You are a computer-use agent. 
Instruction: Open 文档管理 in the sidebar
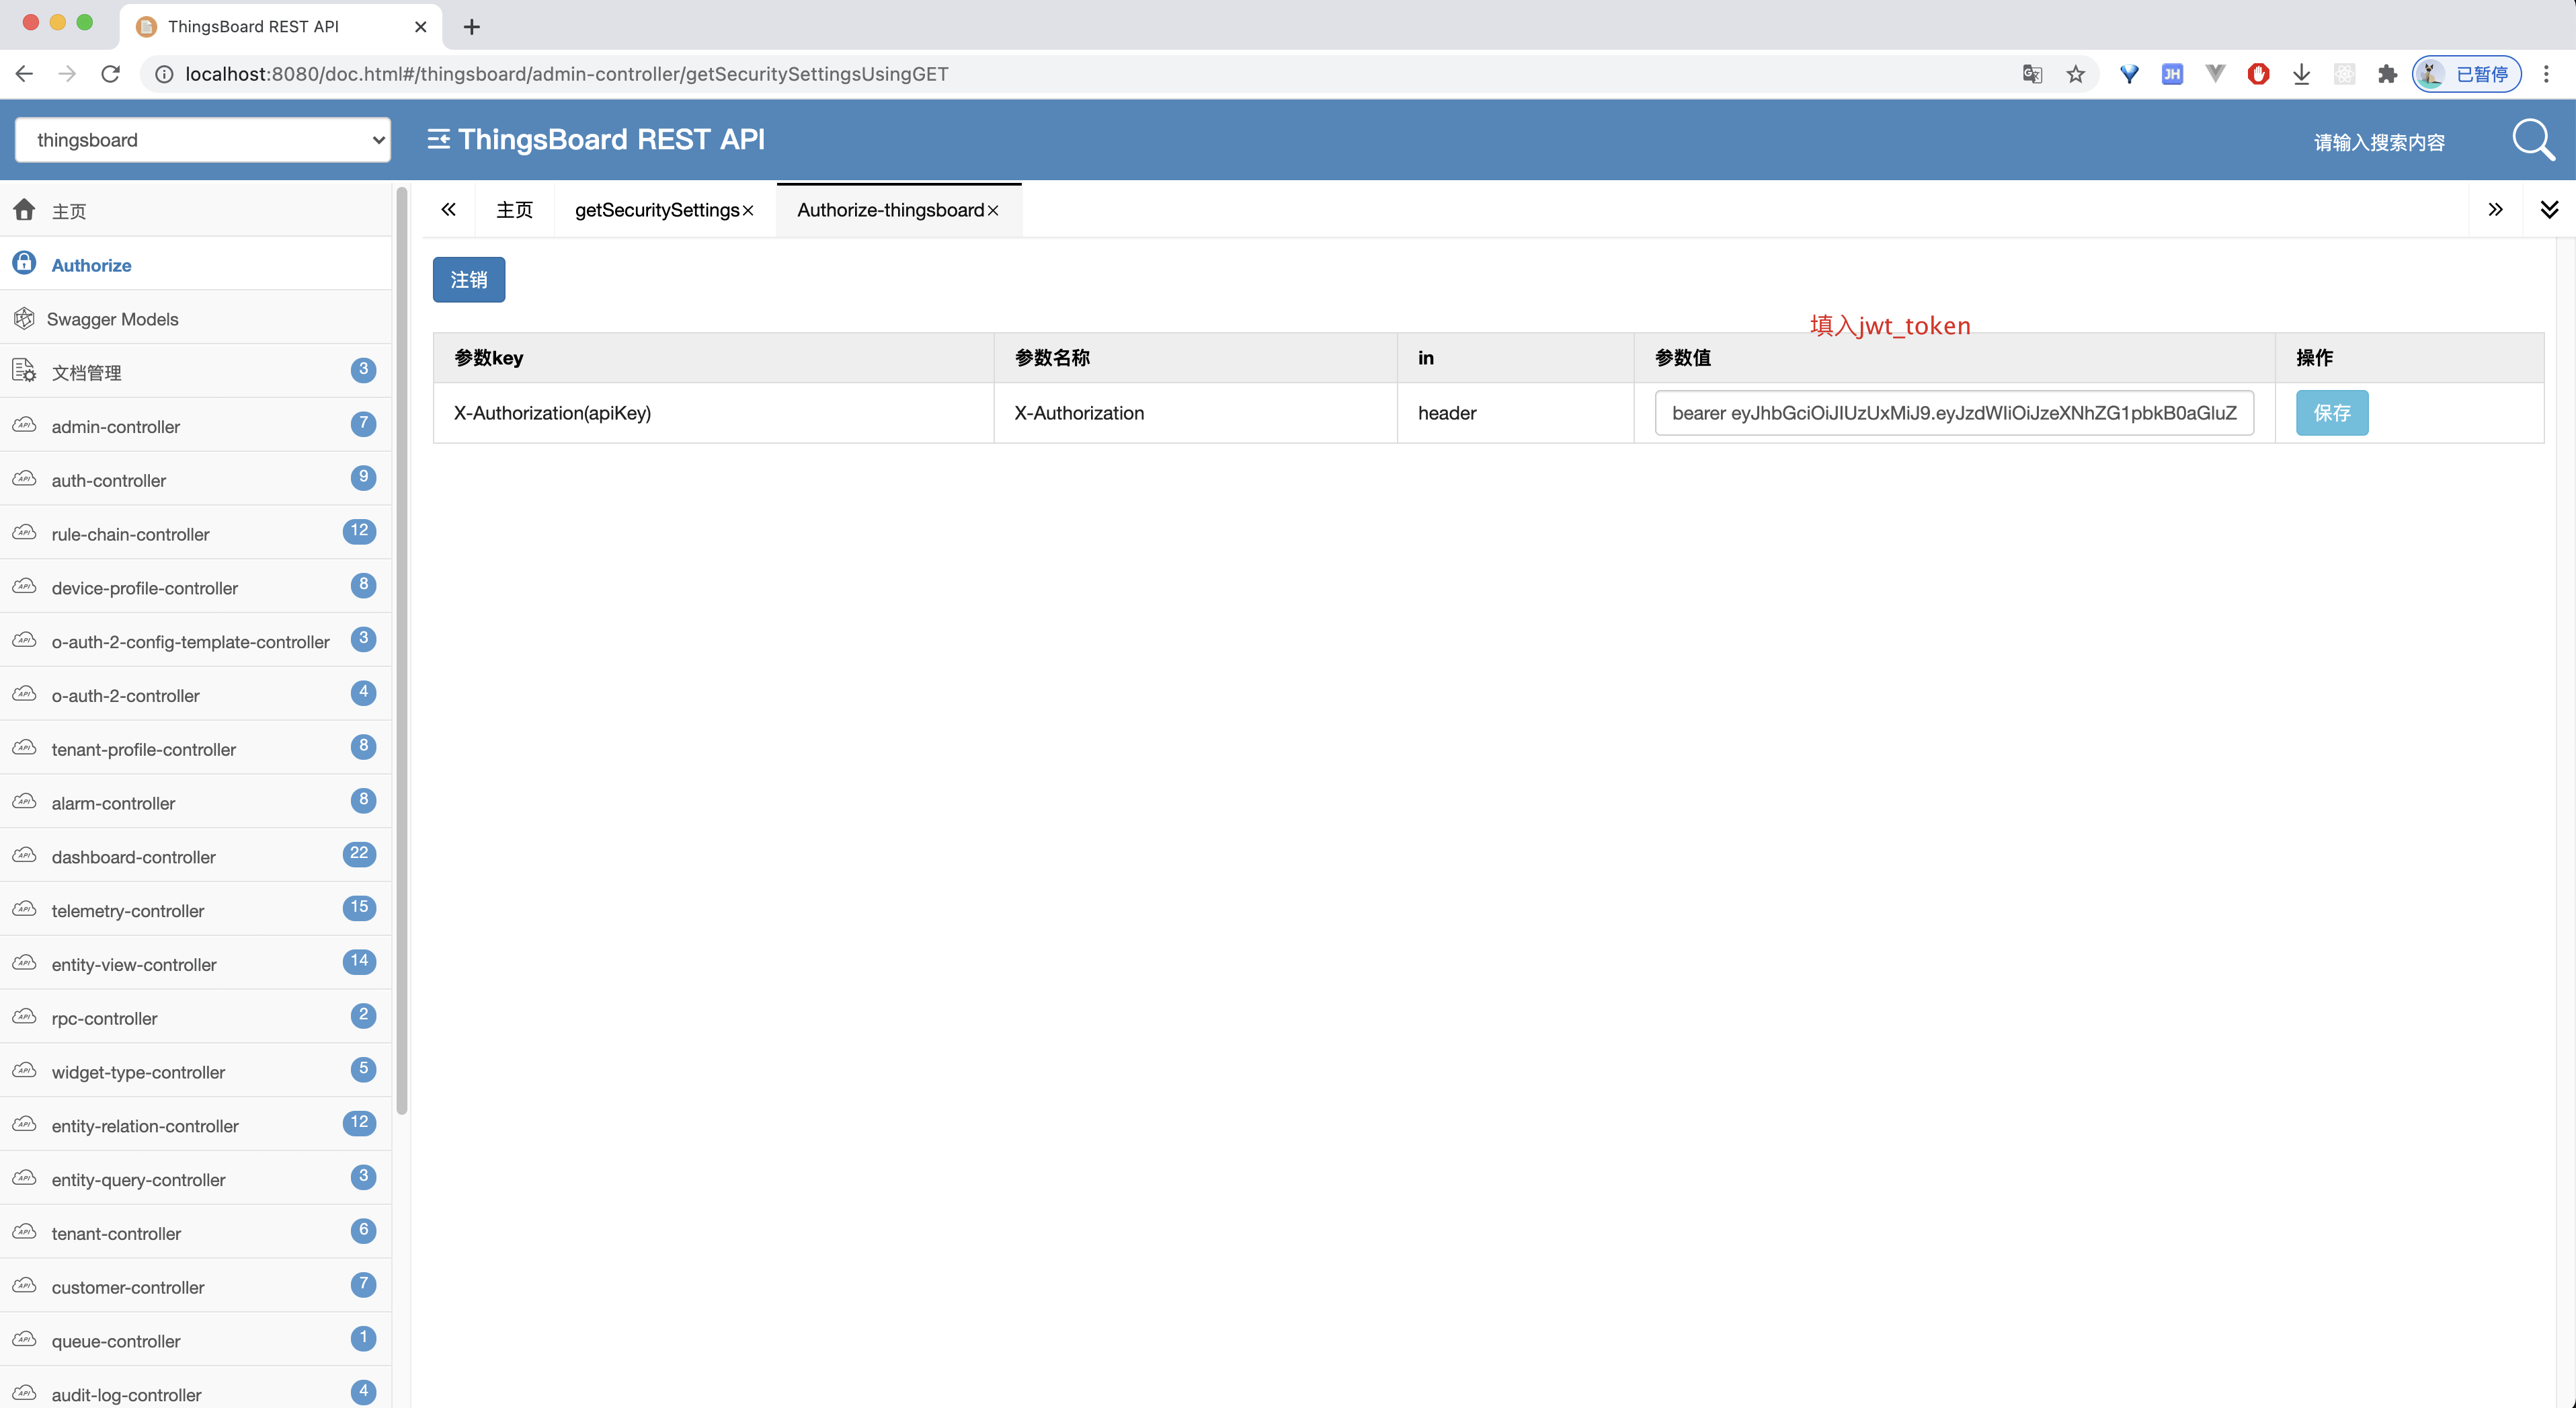195,372
